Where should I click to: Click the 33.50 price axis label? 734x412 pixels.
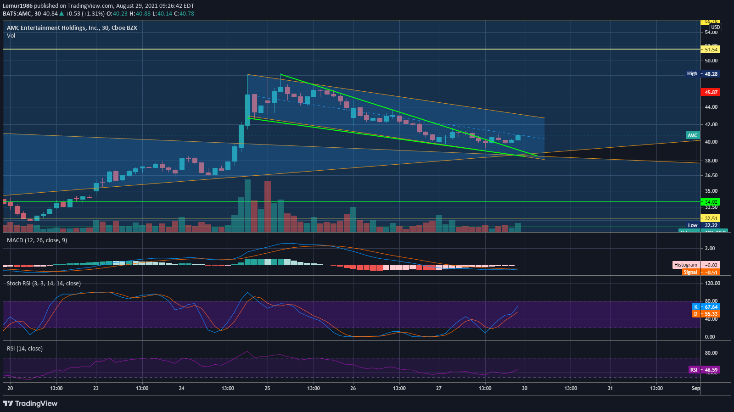click(711, 207)
